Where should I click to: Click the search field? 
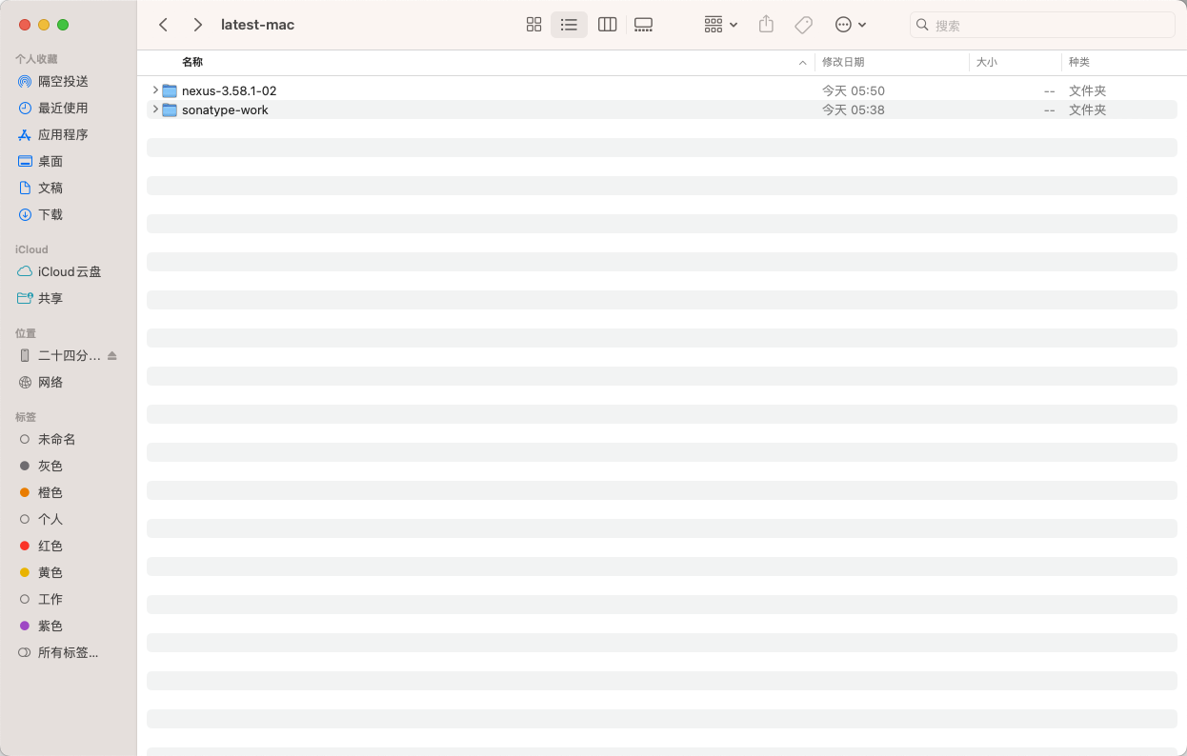(1048, 26)
